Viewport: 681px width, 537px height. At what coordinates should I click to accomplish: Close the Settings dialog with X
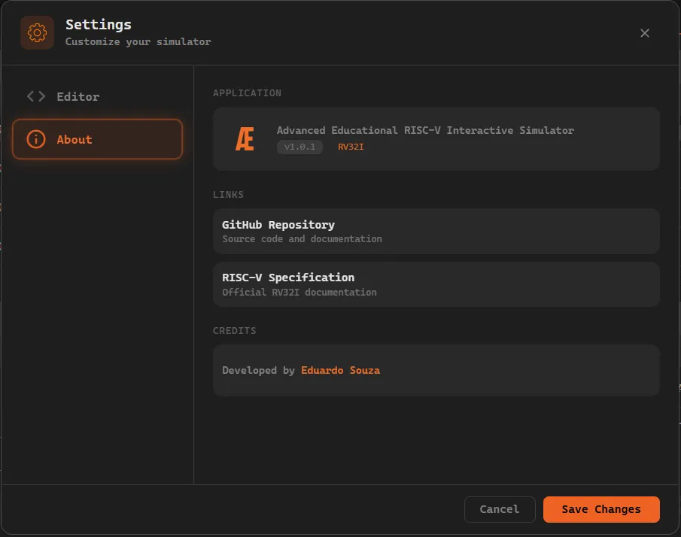(644, 33)
